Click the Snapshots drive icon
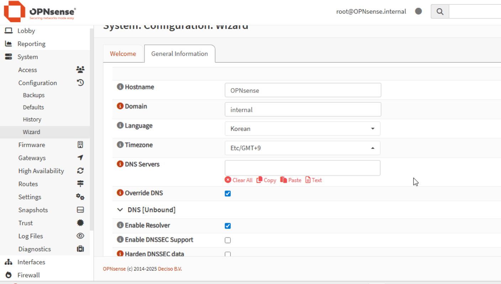 click(80, 210)
